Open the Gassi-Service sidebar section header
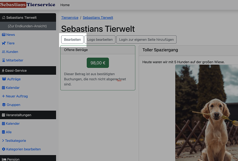Image resolution: width=238 pixels, height=161 pixels. pyautogui.click(x=28, y=71)
